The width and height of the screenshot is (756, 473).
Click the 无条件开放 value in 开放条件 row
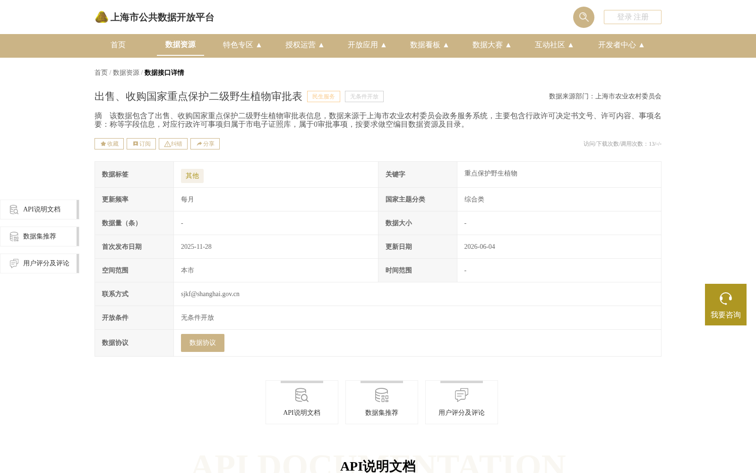coord(198,318)
